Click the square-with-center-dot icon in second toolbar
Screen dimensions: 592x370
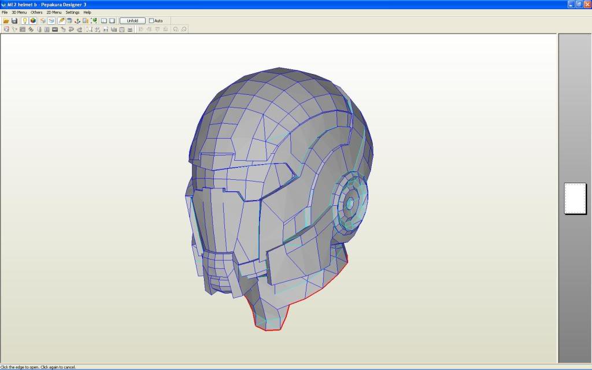click(x=121, y=29)
